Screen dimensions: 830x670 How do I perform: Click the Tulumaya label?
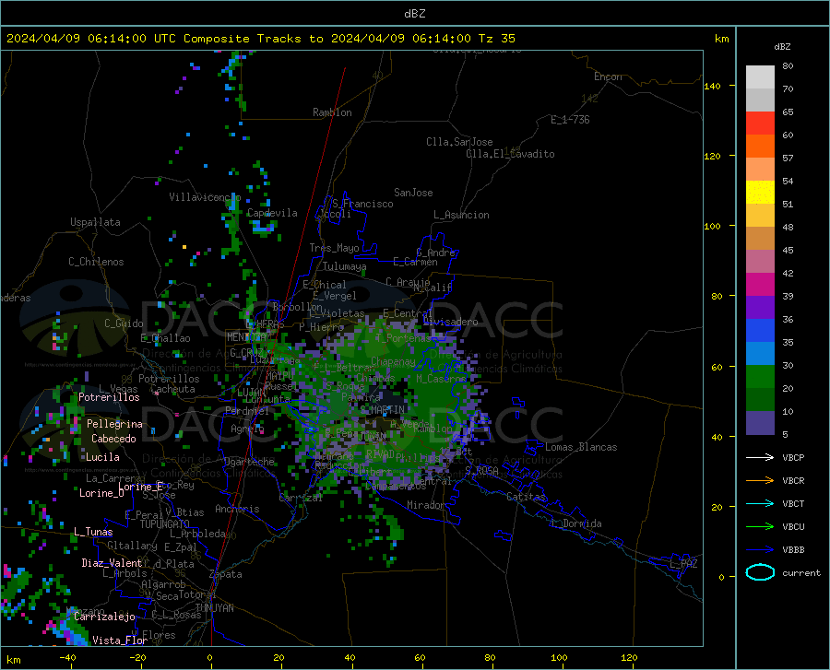[x=345, y=266]
